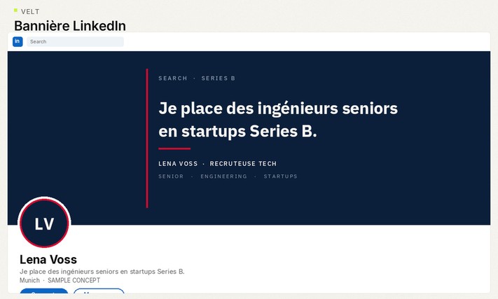
Task: Click the green VELT brand square
Action: click(x=15, y=11)
